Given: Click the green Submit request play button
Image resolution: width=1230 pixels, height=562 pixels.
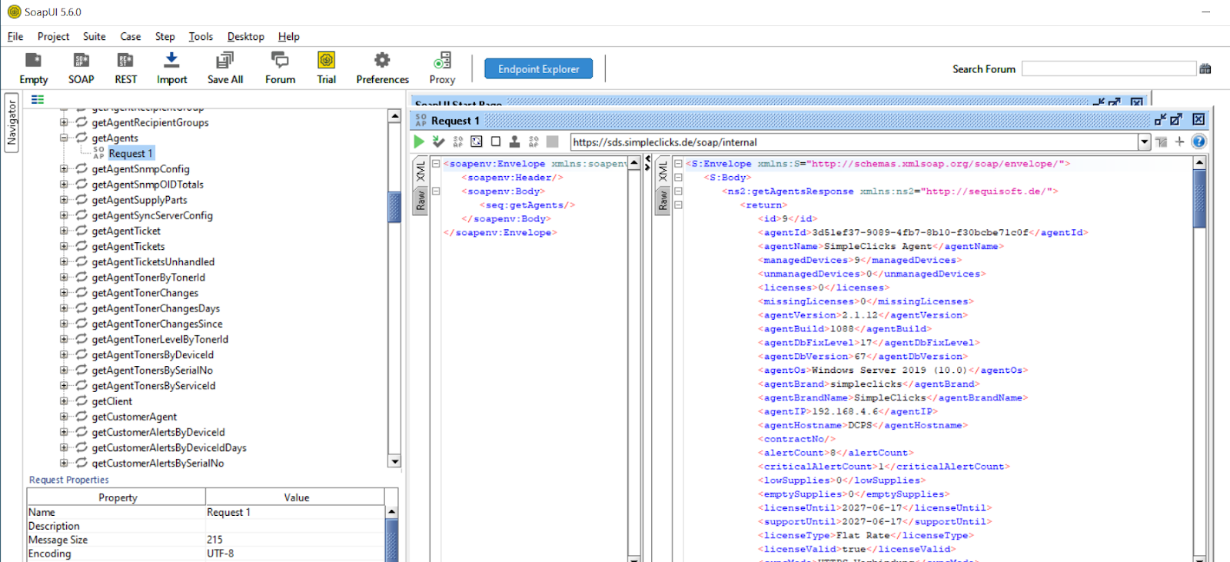Looking at the screenshot, I should tap(419, 141).
